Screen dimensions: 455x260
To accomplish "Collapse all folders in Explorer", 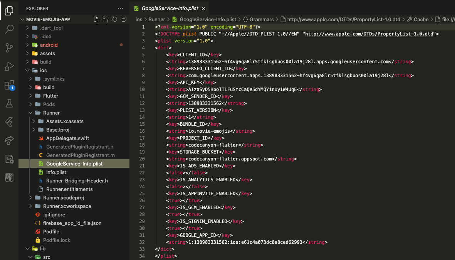I will (124, 19).
